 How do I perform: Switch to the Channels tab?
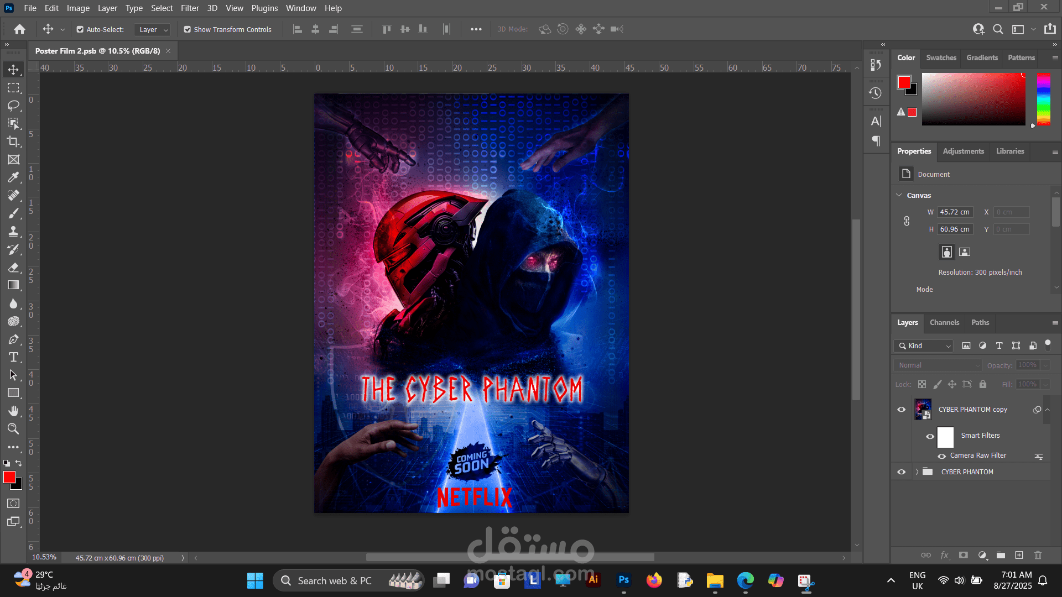pyautogui.click(x=944, y=322)
